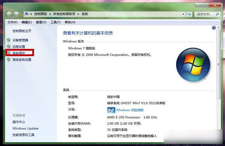
Task: Click the Back navigation arrow button
Action: coord(9,14)
